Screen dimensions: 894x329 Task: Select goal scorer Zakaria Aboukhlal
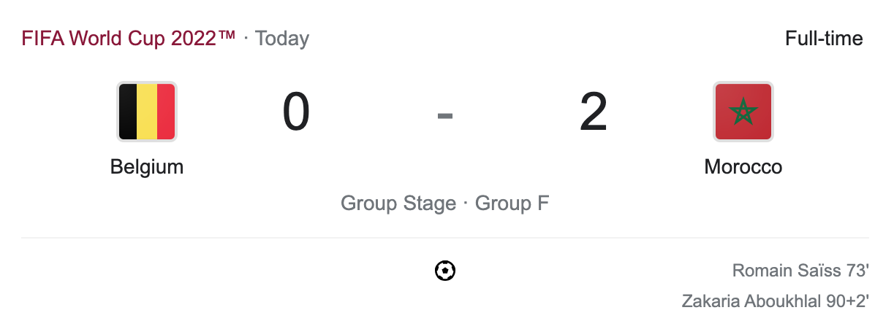click(749, 301)
